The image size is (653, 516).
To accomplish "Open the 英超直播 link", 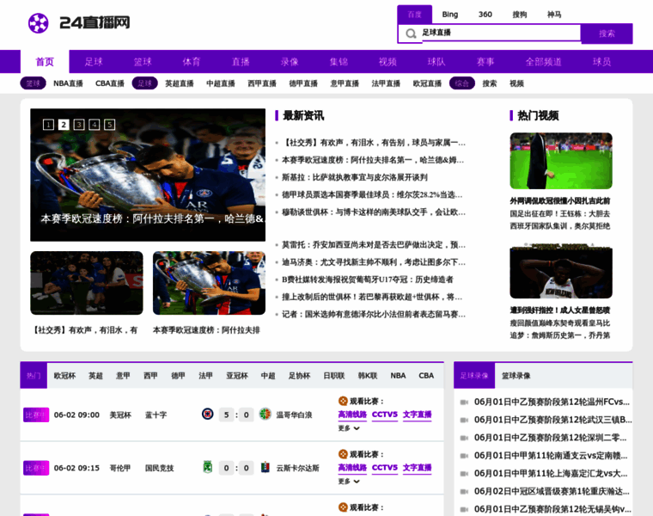I will pyautogui.click(x=180, y=83).
